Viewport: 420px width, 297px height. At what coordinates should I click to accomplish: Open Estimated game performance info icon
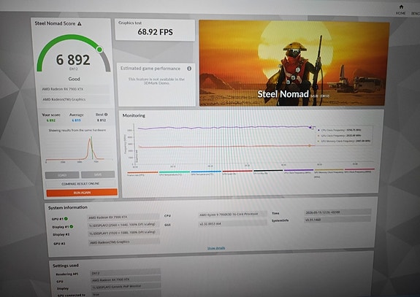tap(189, 69)
